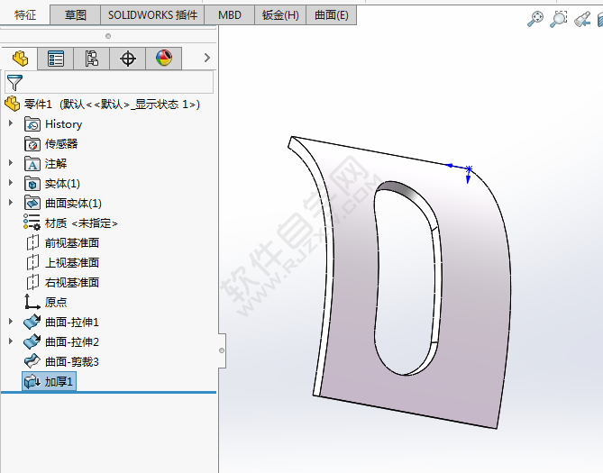Click the 右视基准面 plane icon
The image size is (603, 473).
(32, 282)
